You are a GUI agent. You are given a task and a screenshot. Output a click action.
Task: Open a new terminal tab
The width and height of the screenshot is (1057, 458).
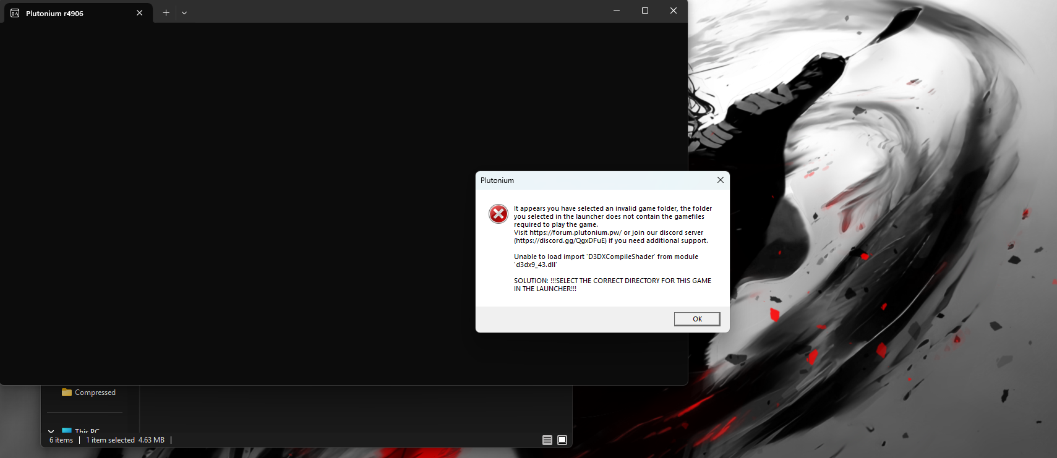166,12
